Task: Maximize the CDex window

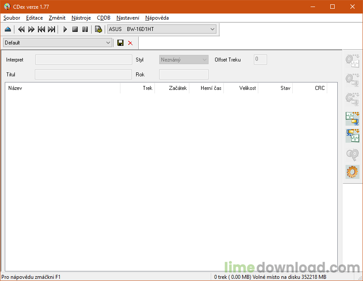Action: point(332,7)
